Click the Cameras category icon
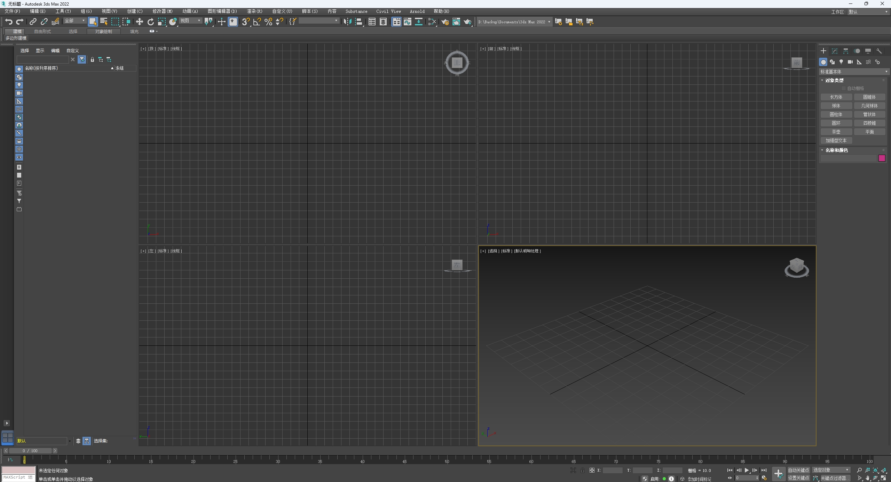 [850, 62]
